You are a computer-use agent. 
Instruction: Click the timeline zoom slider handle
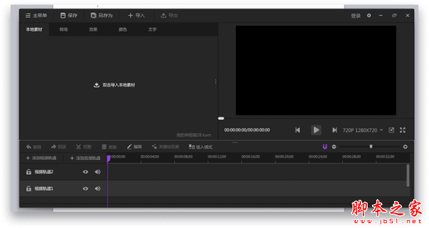(x=371, y=147)
